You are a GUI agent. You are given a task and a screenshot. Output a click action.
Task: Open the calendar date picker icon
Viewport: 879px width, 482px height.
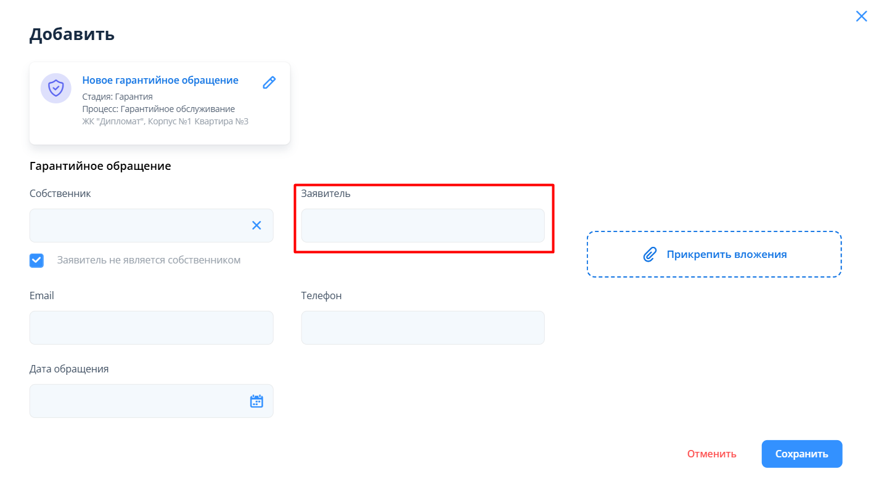(256, 401)
